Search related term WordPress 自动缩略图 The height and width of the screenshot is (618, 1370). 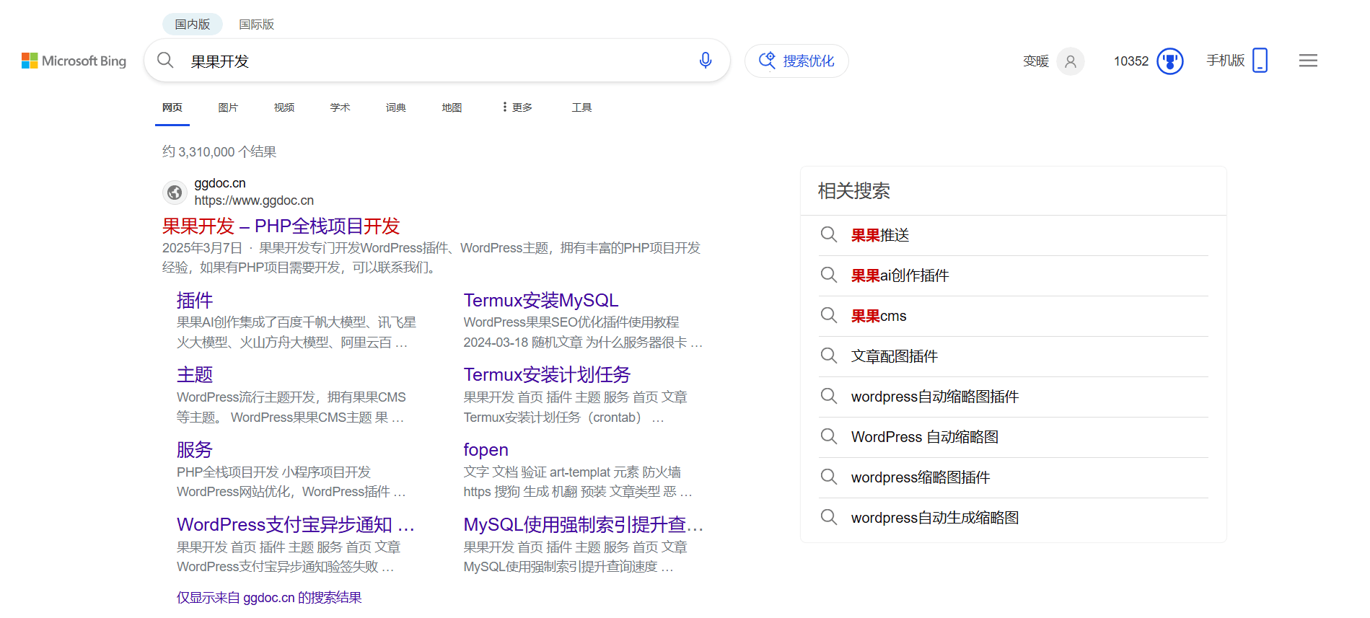(x=925, y=436)
